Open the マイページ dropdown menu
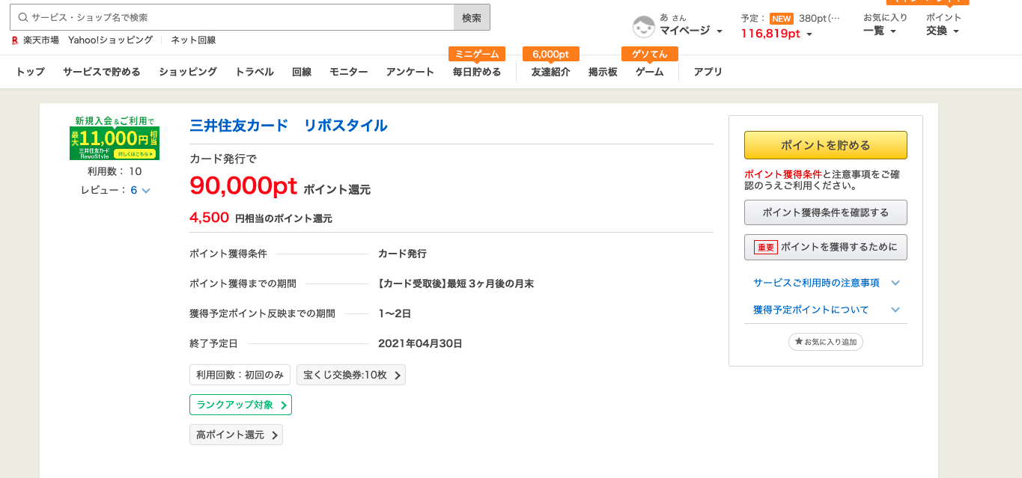This screenshot has width=1022, height=478. pos(690,31)
